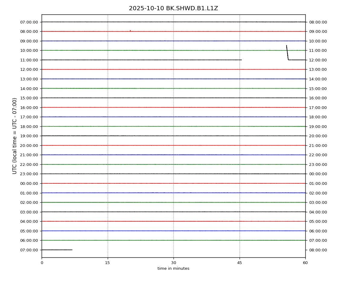The width and height of the screenshot is (347, 286).
Task: Click the x-axis tick label 60
Action: 305,263
